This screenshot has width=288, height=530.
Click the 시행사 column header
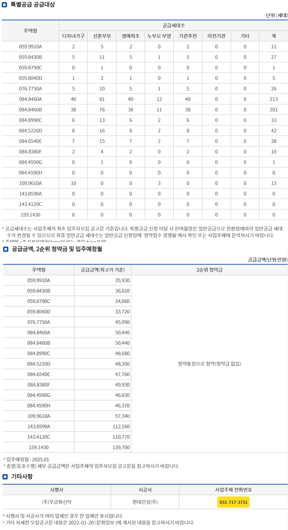57,490
